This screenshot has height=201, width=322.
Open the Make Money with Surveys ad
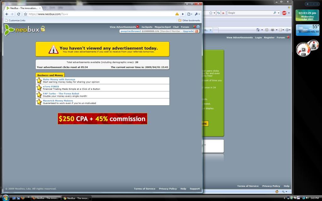click(x=59, y=79)
